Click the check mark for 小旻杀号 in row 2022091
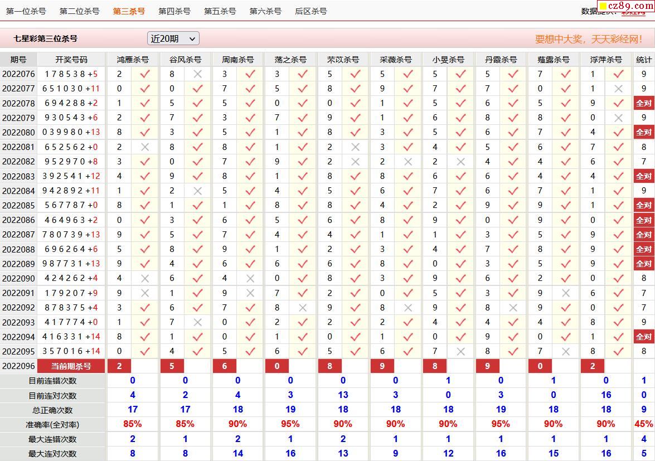Screen dimensions: 655x461 tap(461, 293)
